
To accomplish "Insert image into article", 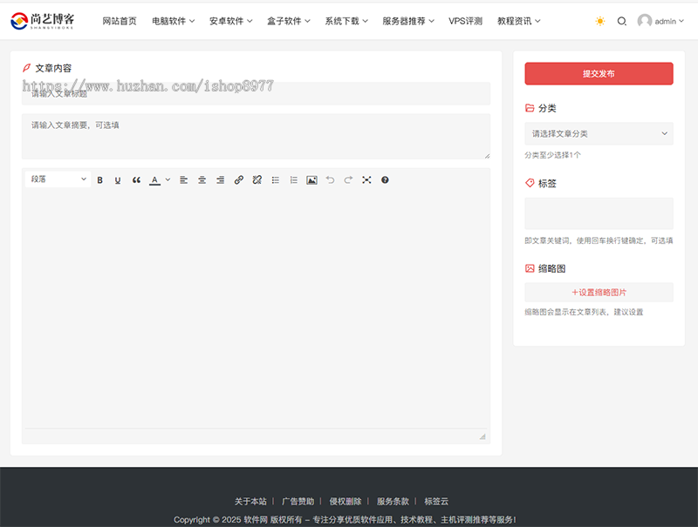I will [x=311, y=180].
